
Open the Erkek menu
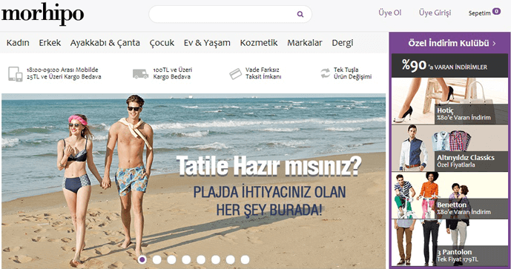(x=50, y=43)
